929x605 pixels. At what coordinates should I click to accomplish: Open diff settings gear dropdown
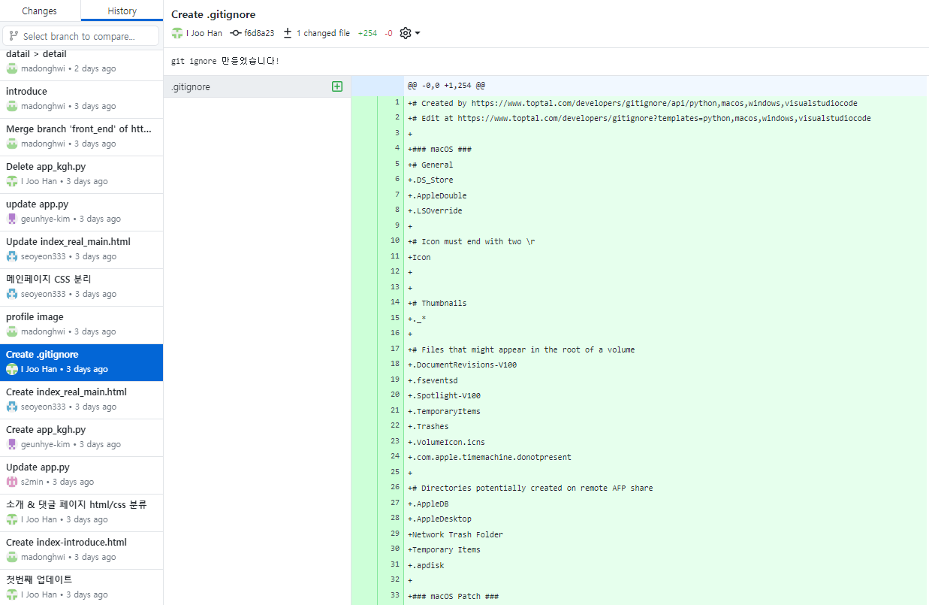tap(410, 33)
